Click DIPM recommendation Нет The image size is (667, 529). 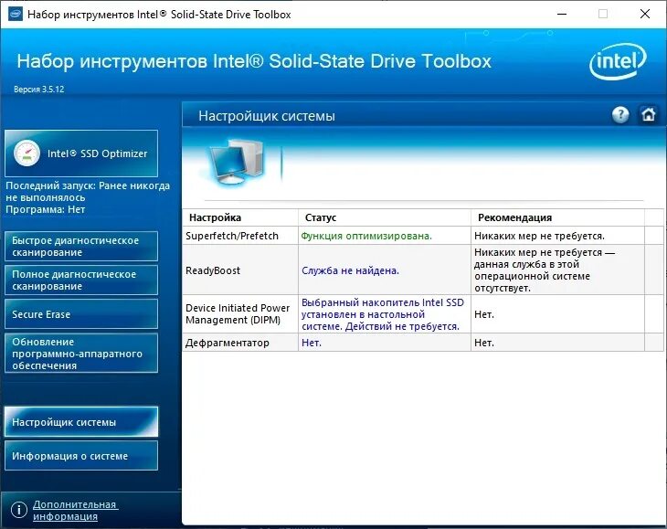click(x=484, y=314)
